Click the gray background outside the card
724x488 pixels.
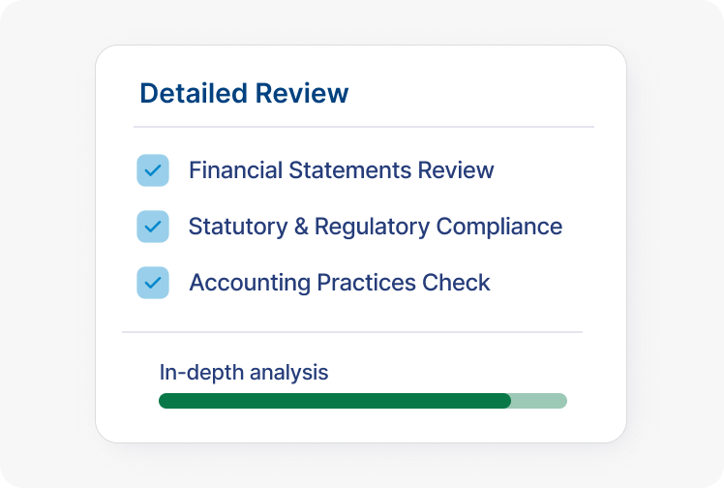pos(48,242)
